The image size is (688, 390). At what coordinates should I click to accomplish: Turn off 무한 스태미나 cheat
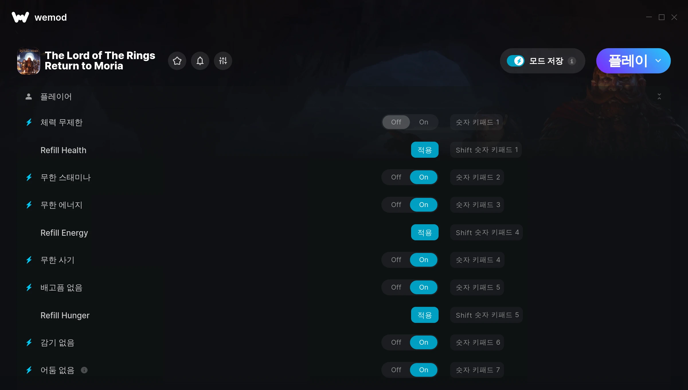396,177
